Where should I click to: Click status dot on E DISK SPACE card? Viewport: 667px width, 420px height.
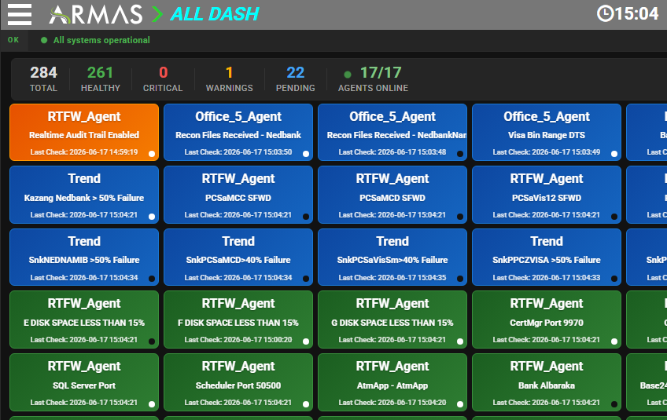pos(152,341)
